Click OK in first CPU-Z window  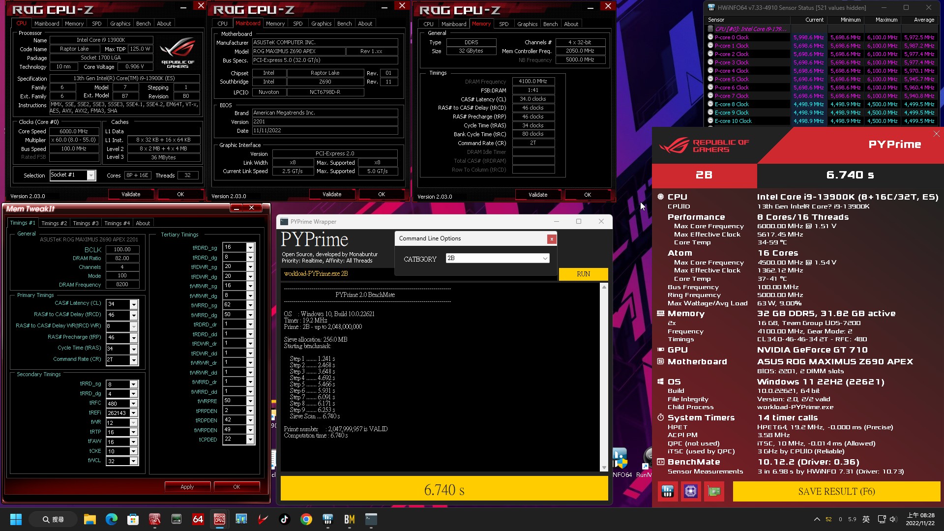(180, 194)
